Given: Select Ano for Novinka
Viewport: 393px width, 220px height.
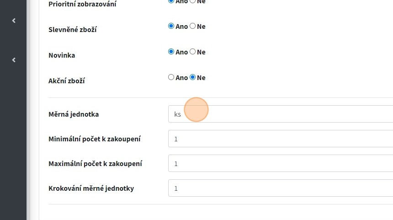Looking at the screenshot, I should point(171,52).
